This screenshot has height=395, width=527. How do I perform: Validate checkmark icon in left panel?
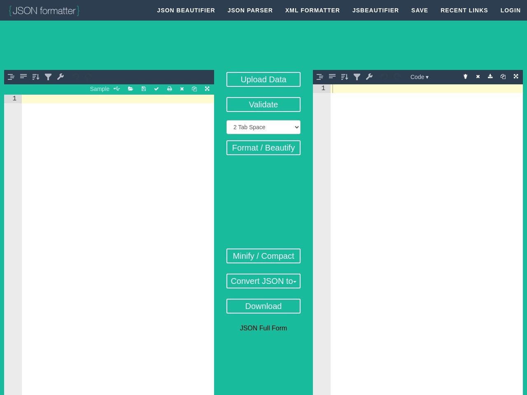coord(156,89)
